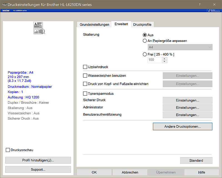The image size is (222, 178).
Task: Click the printer icon in title bar
Action: [x=4, y=4]
